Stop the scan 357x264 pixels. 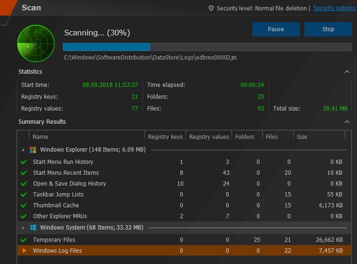pos(328,29)
